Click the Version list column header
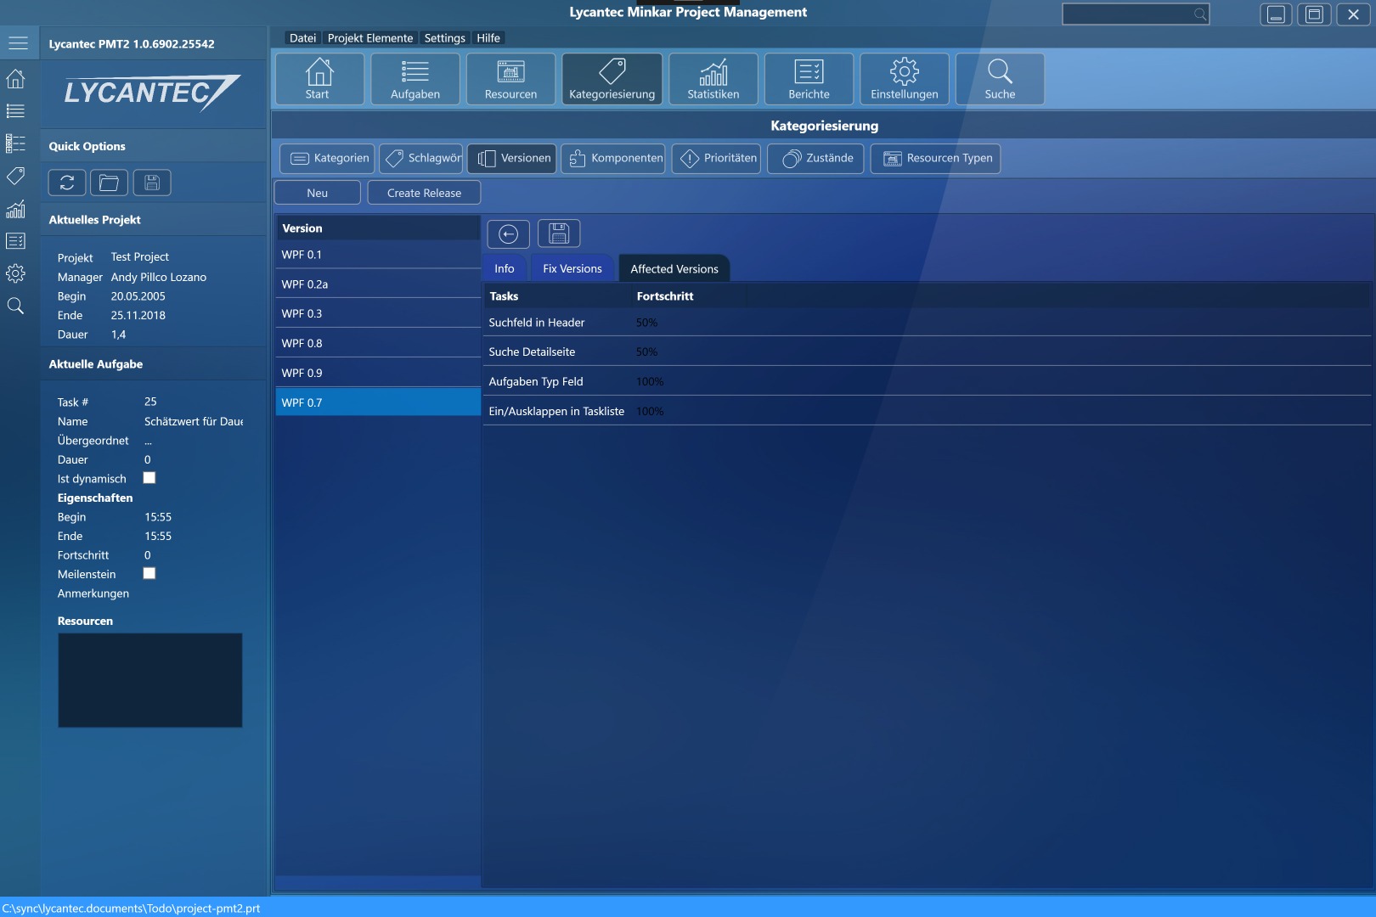 [378, 228]
